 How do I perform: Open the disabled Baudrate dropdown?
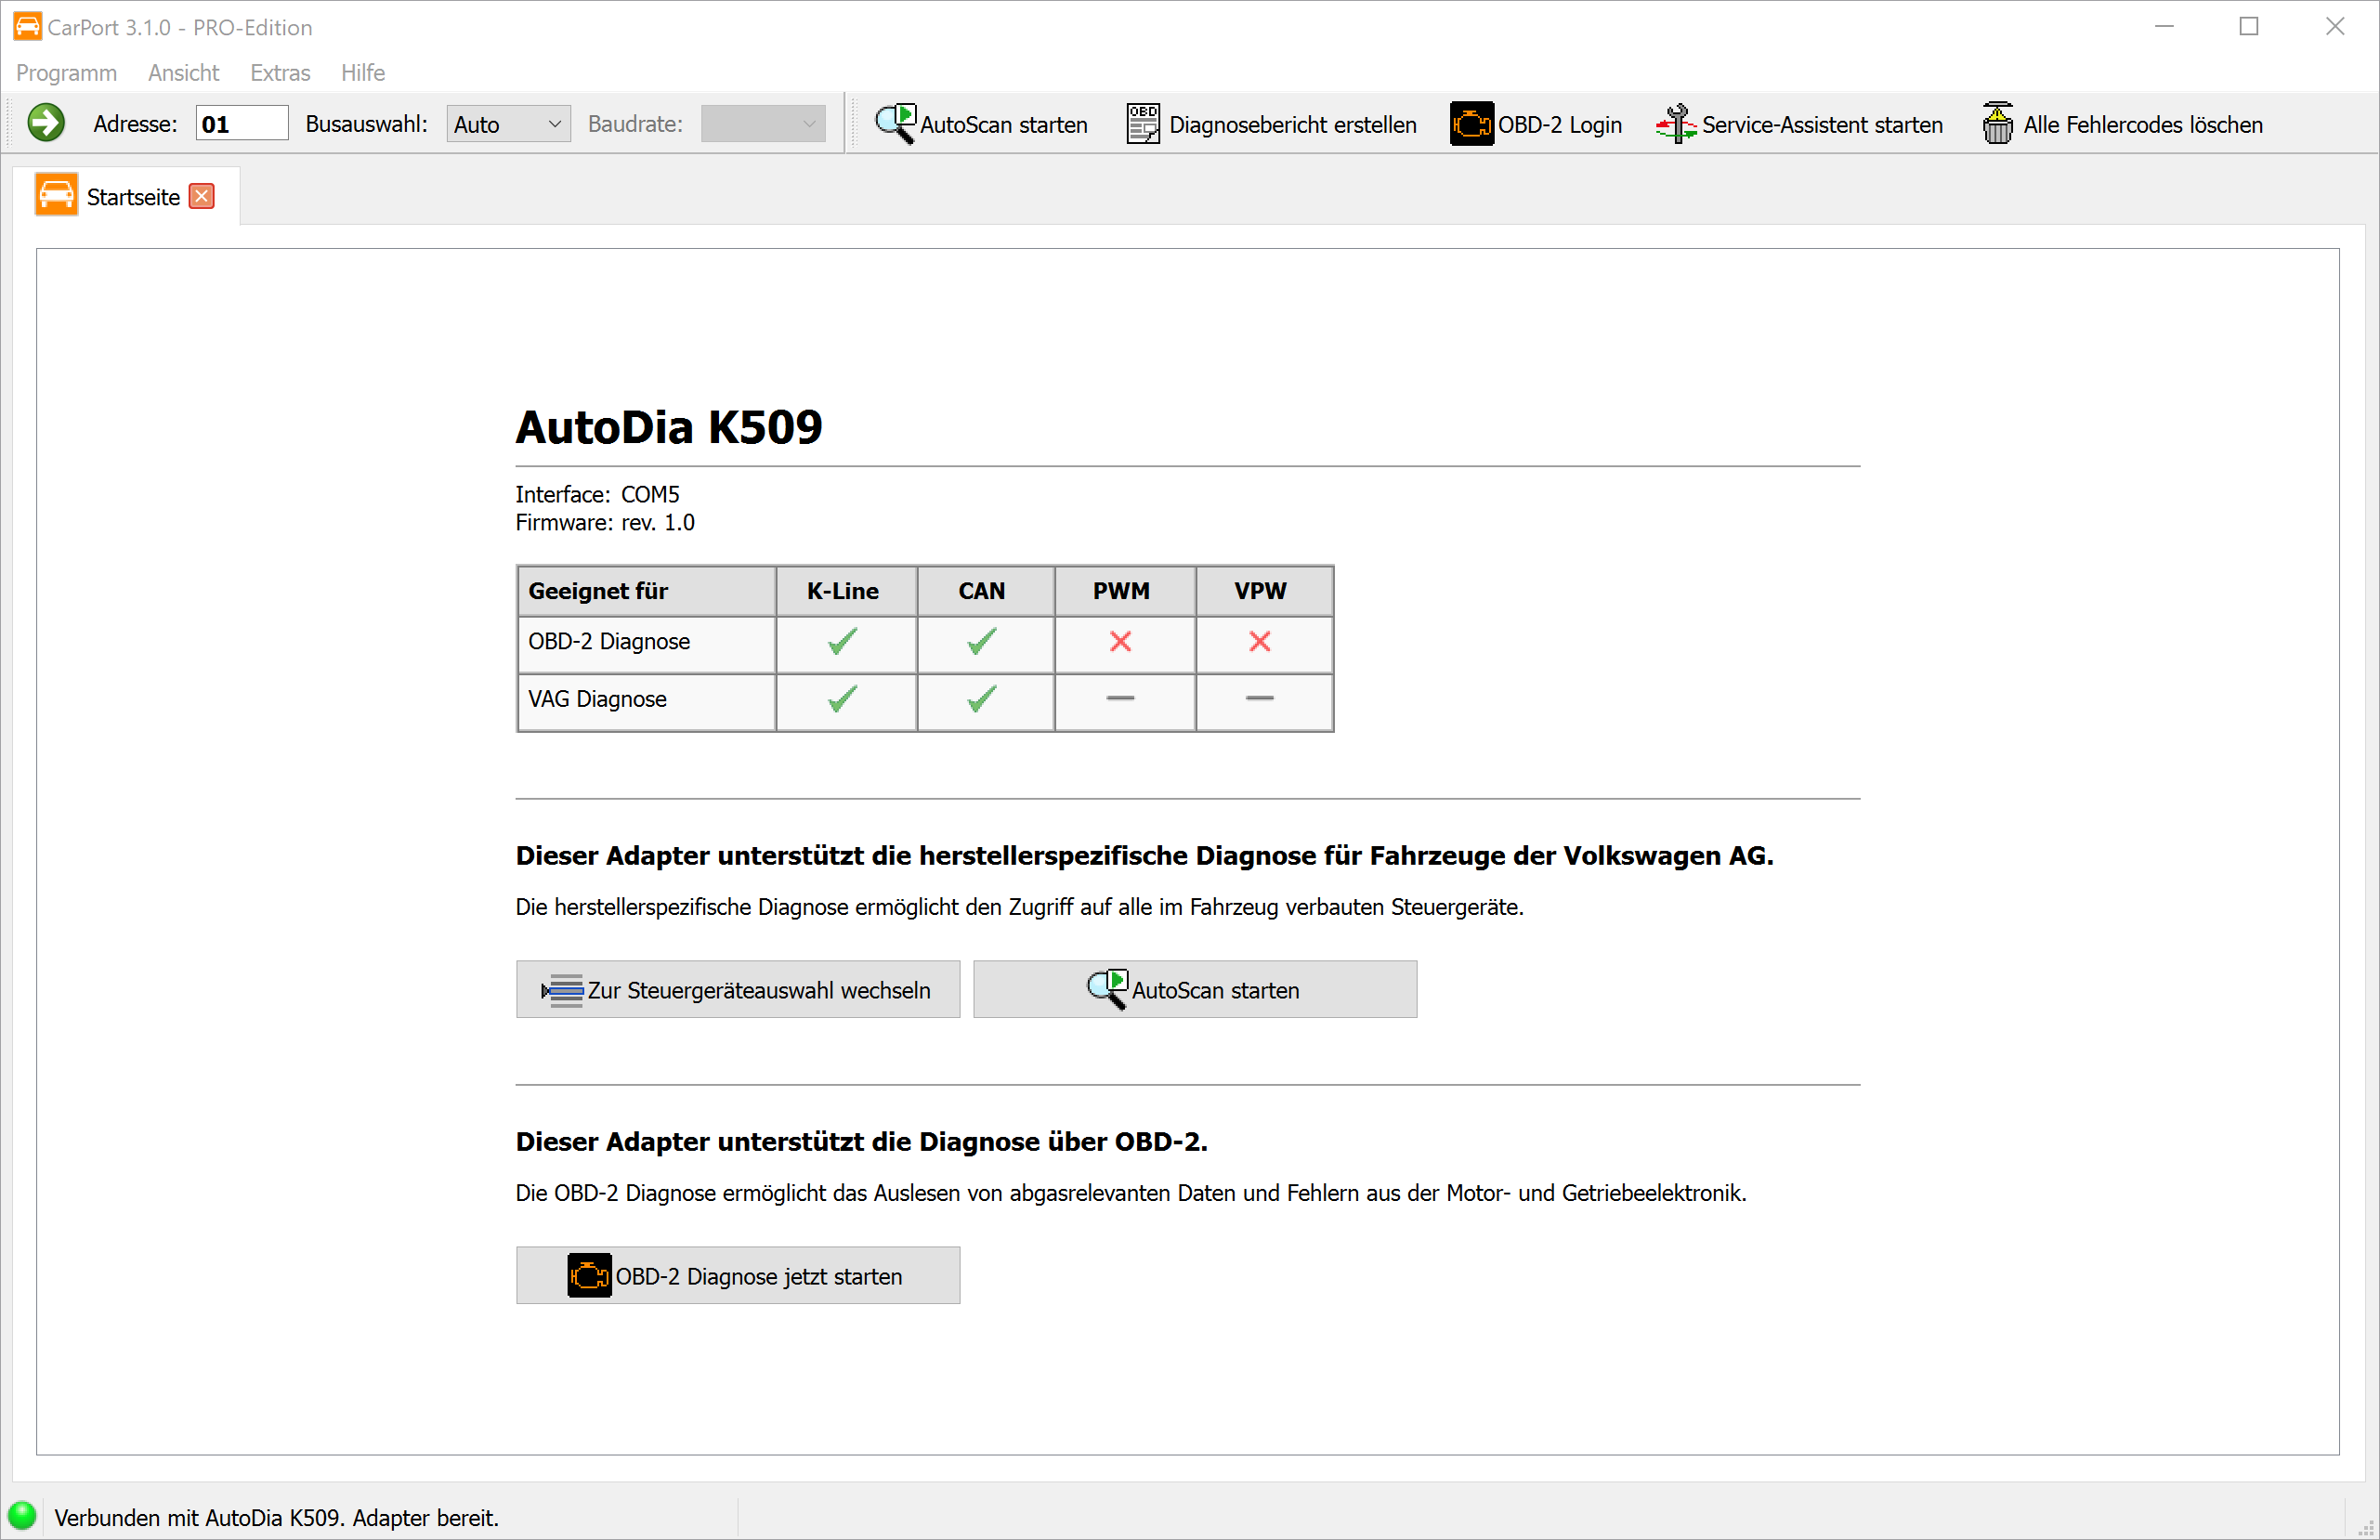coord(762,124)
